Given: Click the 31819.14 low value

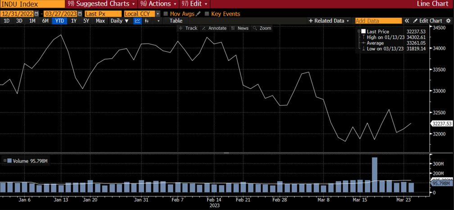Looking at the screenshot, I should click(x=417, y=49).
